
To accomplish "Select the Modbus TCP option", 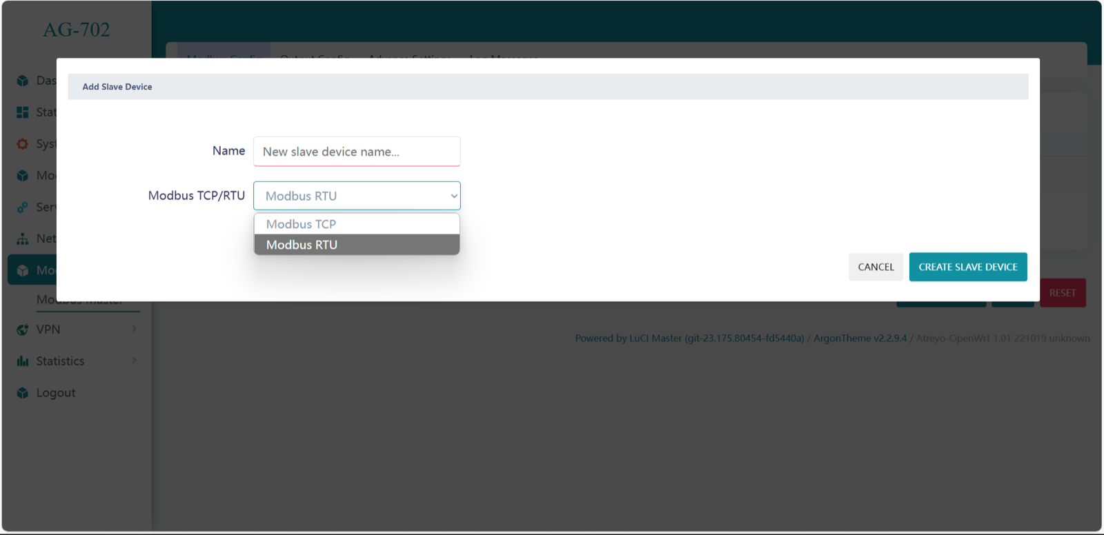I will (x=357, y=224).
